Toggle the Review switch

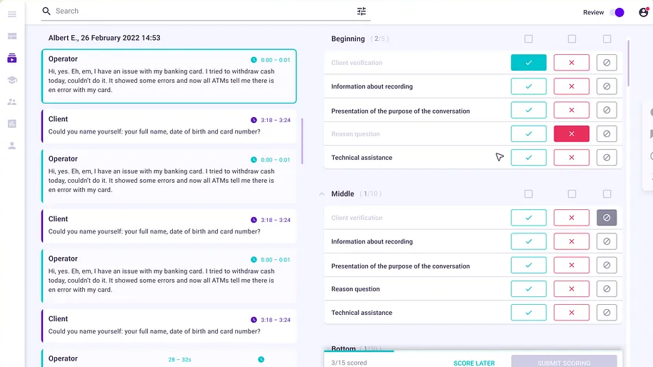[617, 12]
